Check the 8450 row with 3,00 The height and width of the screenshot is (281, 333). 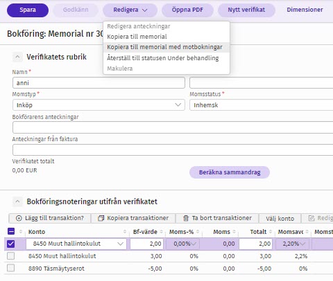(x=11, y=256)
